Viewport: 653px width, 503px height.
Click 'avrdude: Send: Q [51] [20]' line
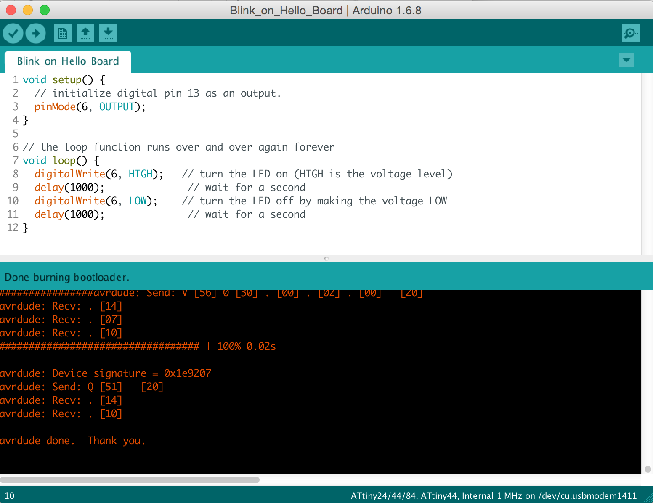[x=82, y=387]
